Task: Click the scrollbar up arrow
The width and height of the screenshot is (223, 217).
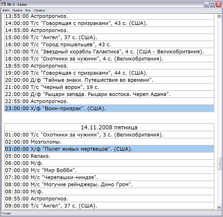Action: pyautogui.click(x=219, y=16)
